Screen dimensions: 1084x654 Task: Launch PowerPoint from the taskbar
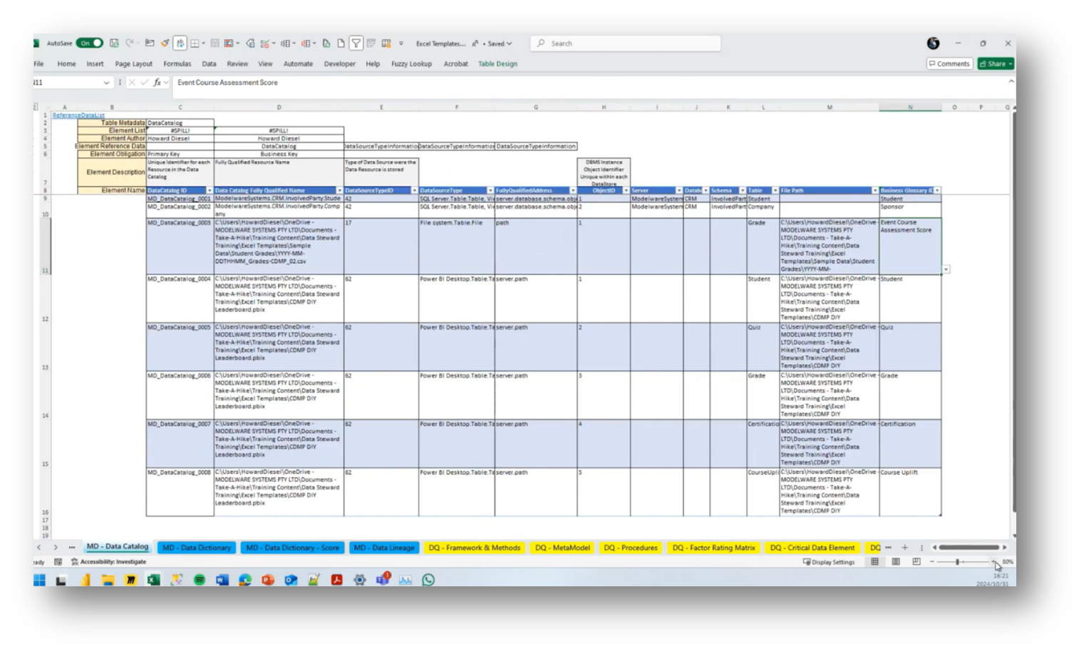[268, 580]
